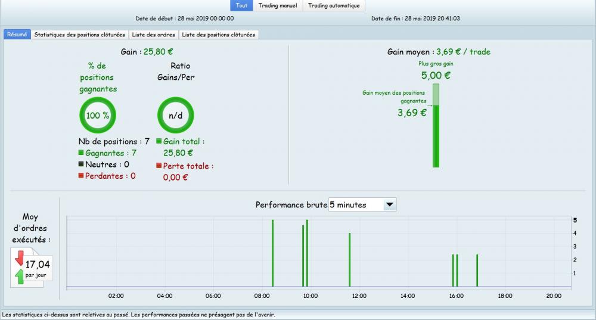The height and width of the screenshot is (320, 596).
Task: Click the red down arrow orders icon
Action: (x=20, y=257)
